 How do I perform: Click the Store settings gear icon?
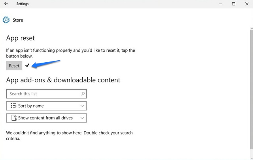[6, 20]
